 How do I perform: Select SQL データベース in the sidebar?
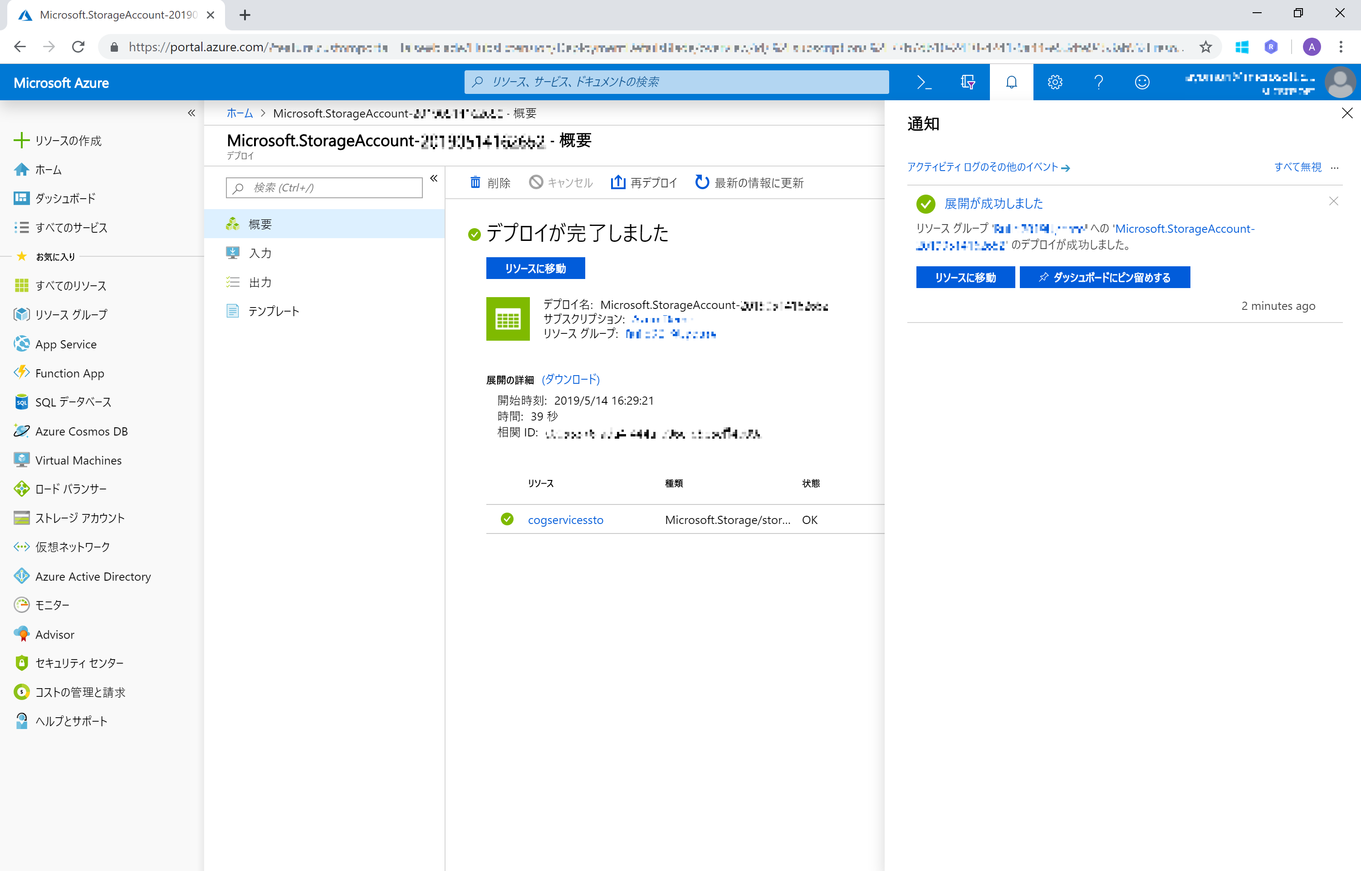[73, 402]
